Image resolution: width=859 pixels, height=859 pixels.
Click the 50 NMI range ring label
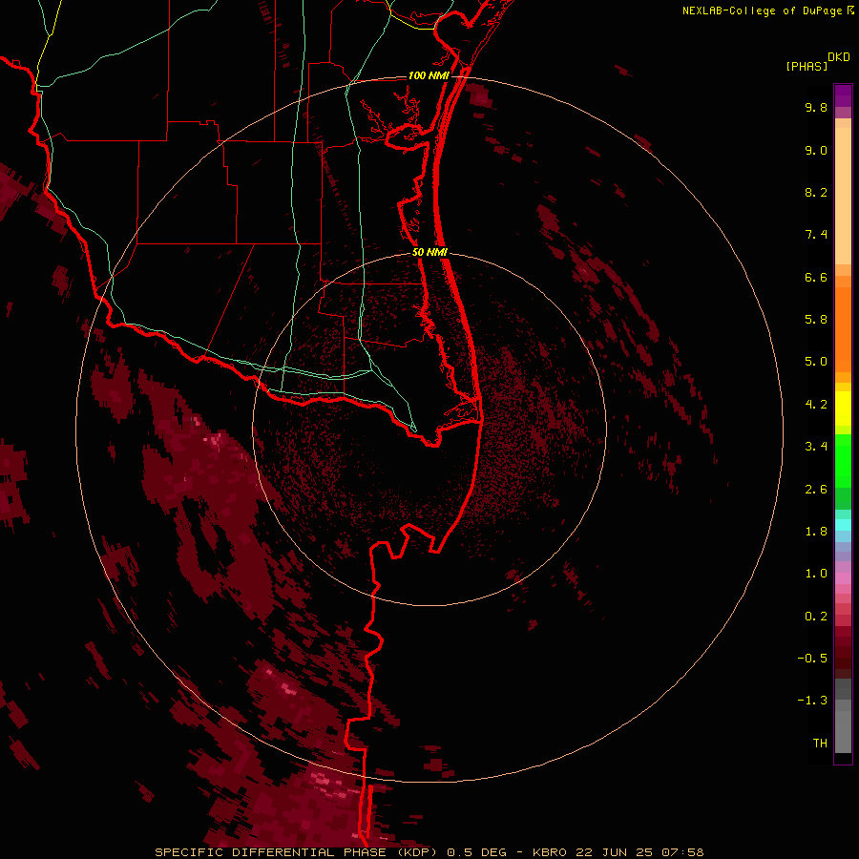[x=429, y=252]
